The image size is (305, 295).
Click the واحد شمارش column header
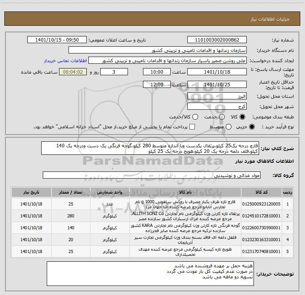pyautogui.click(x=110, y=192)
